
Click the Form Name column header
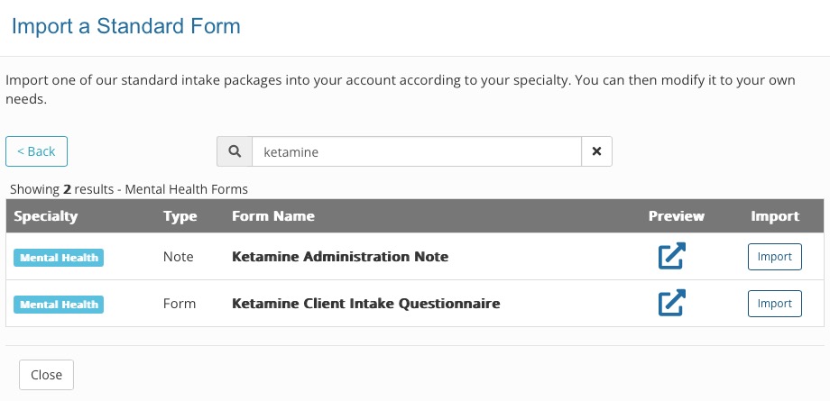(x=273, y=216)
